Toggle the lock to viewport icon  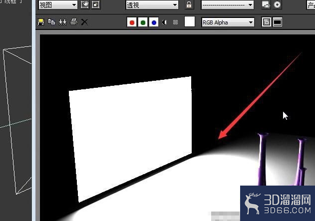point(189,4)
